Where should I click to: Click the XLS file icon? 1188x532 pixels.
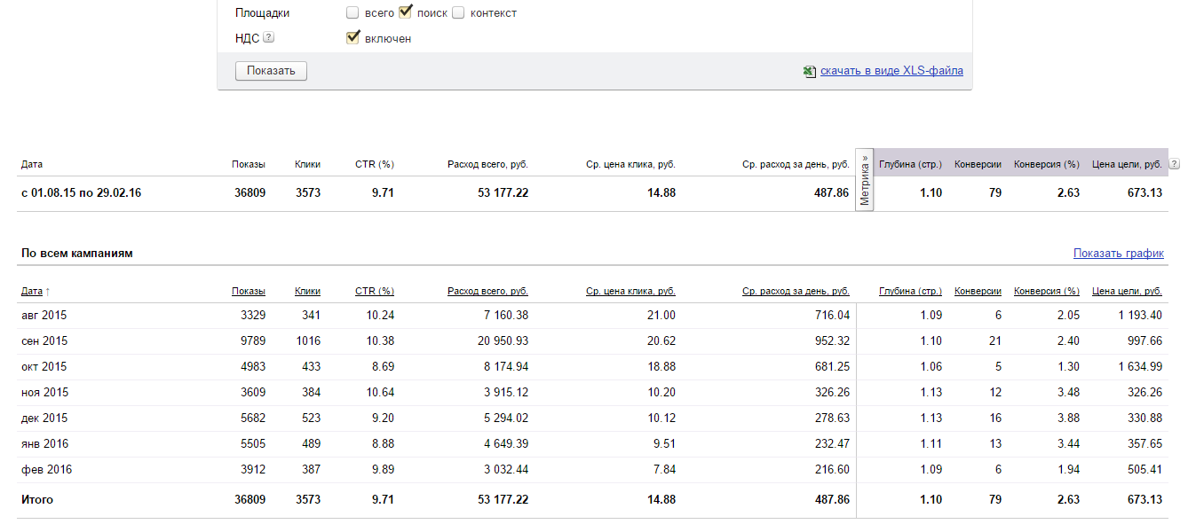[809, 72]
